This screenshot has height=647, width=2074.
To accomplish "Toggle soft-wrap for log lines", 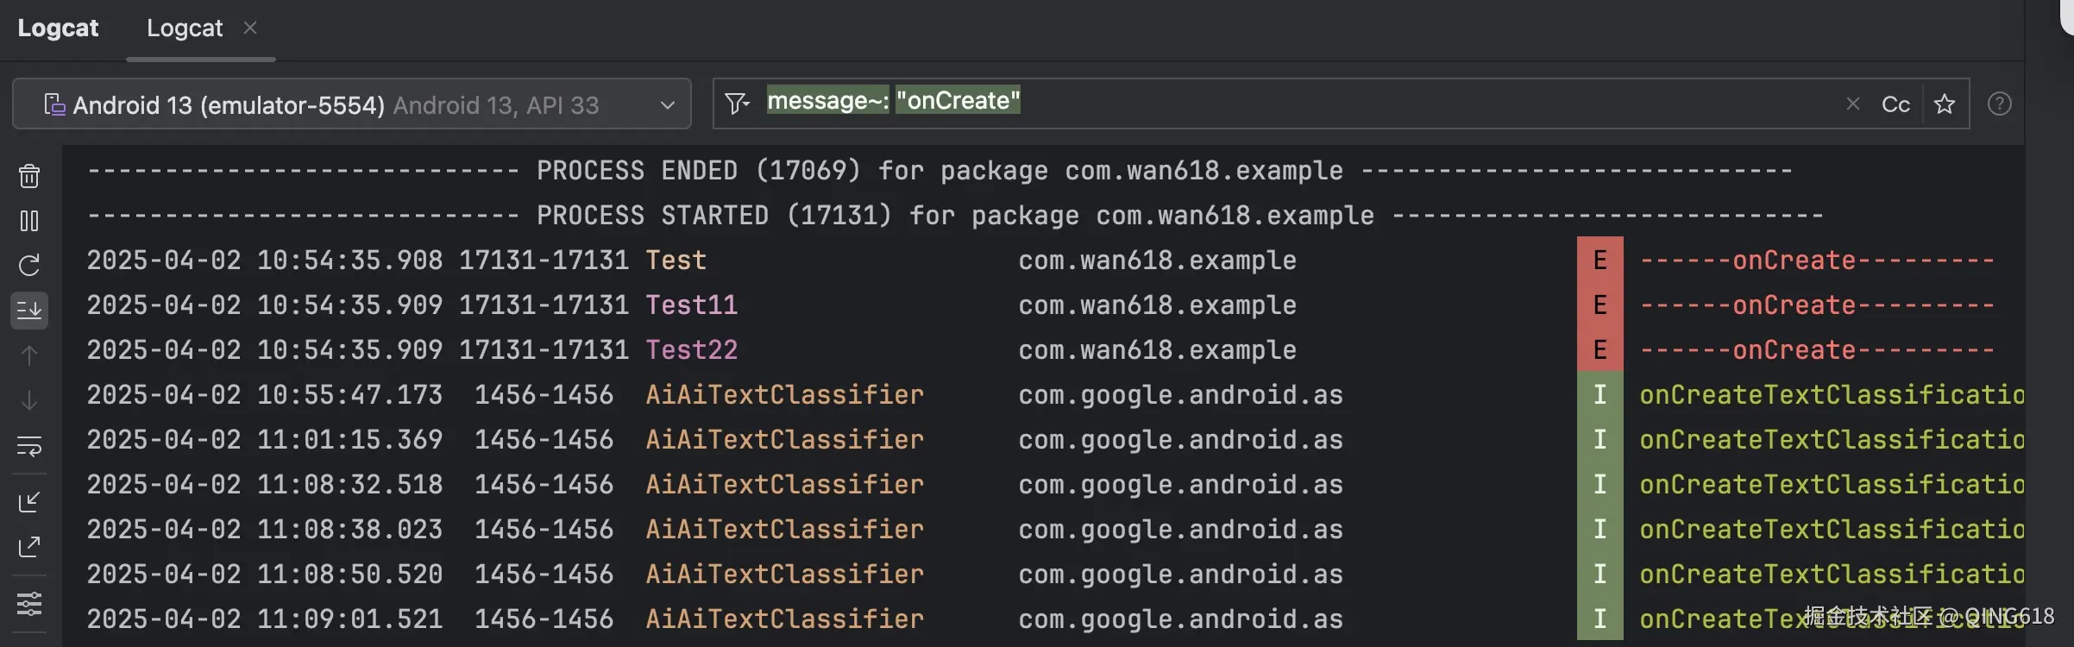I will pos(29,446).
